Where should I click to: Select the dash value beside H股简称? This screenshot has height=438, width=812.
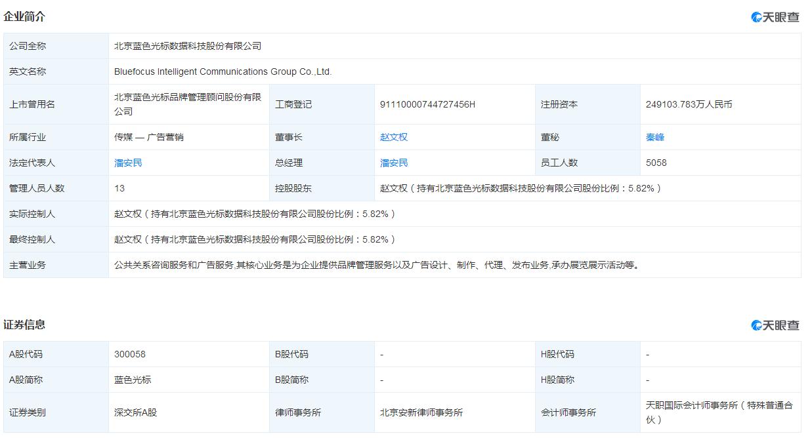(x=648, y=380)
